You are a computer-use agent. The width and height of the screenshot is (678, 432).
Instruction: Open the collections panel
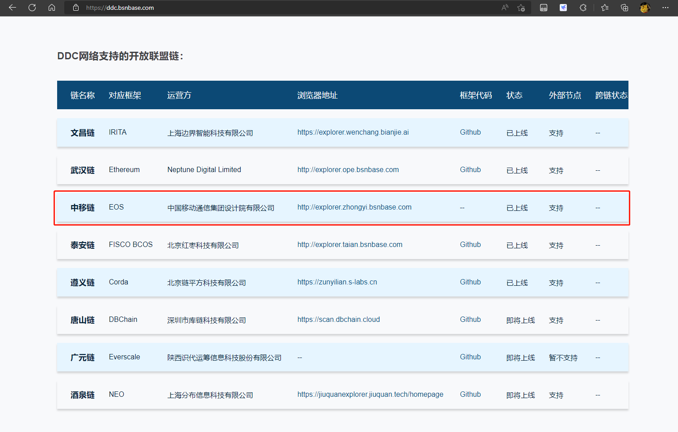(x=624, y=8)
